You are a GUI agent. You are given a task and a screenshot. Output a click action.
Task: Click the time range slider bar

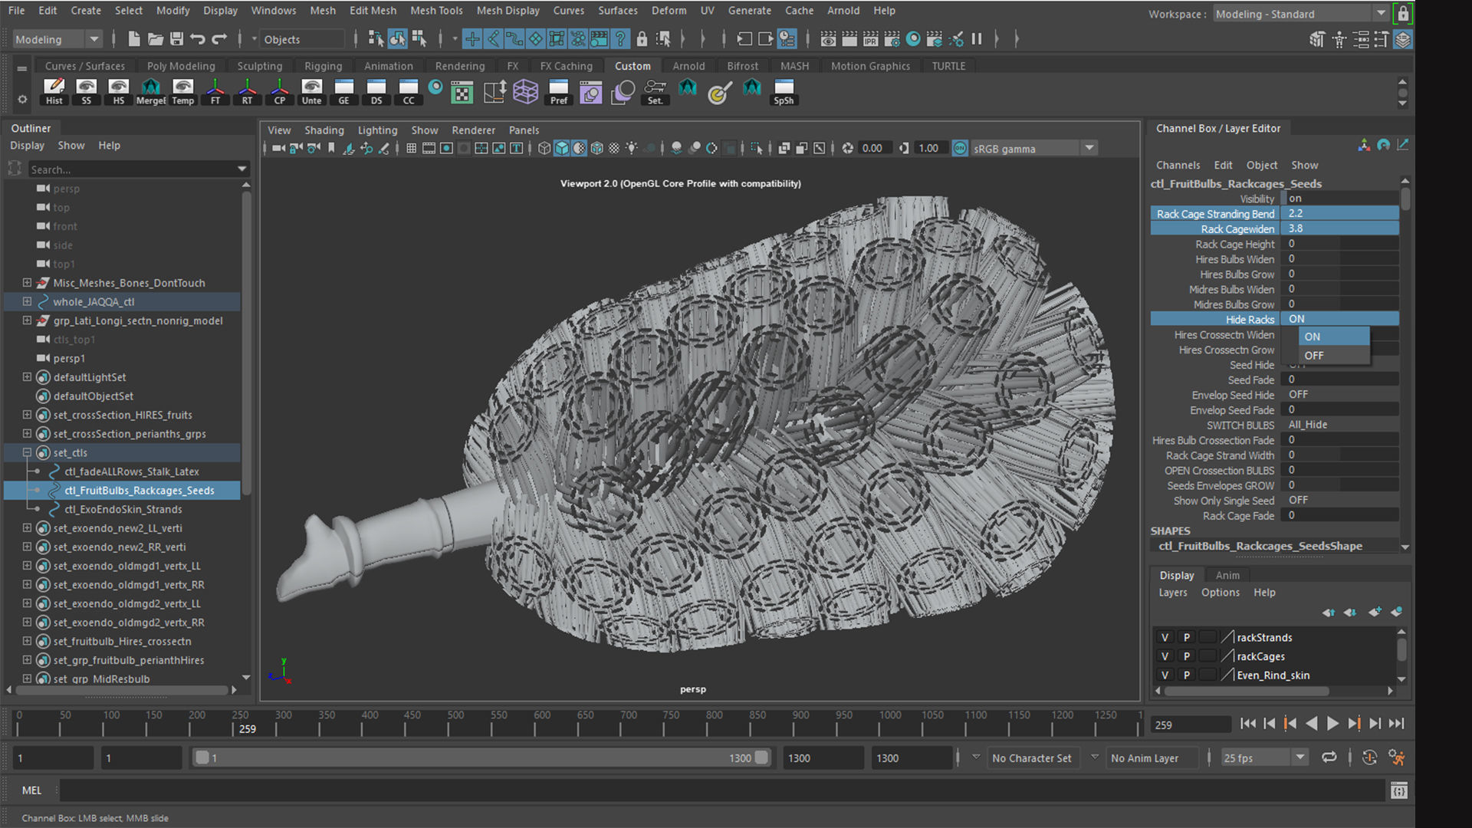pyautogui.click(x=481, y=758)
